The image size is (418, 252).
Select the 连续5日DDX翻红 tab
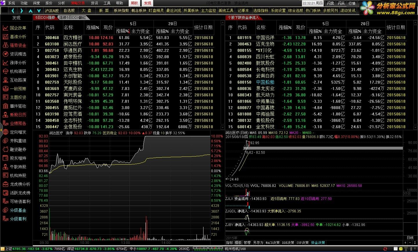(x=73, y=18)
